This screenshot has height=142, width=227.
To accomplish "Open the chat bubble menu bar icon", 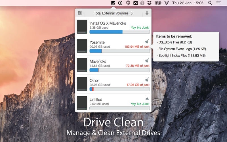I will (128, 3).
